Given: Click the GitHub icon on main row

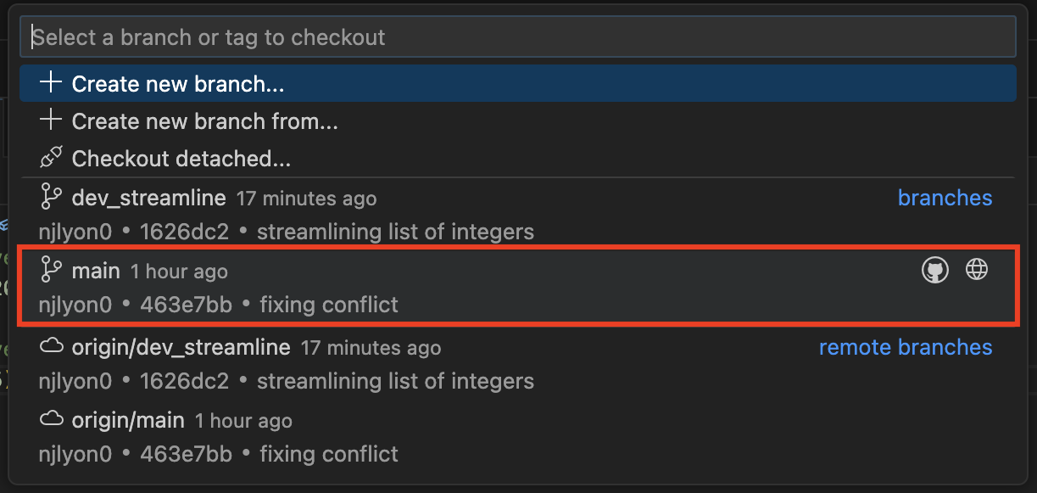Looking at the screenshot, I should (934, 269).
